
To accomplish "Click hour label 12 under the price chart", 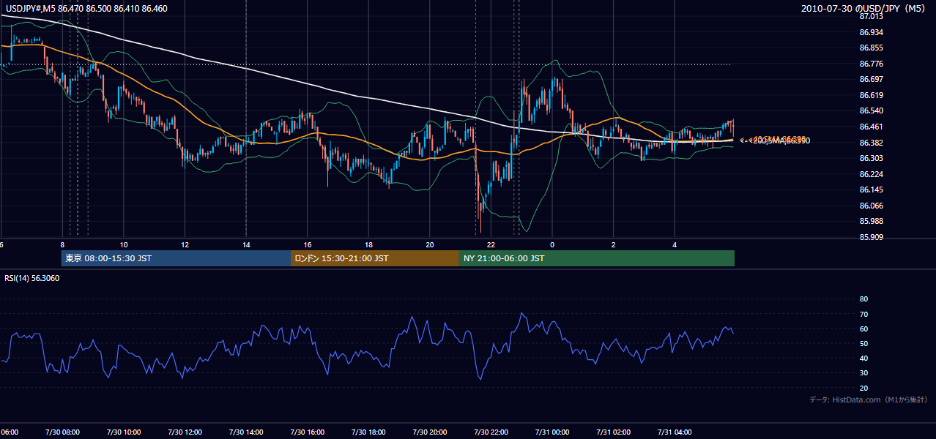I will click(185, 244).
